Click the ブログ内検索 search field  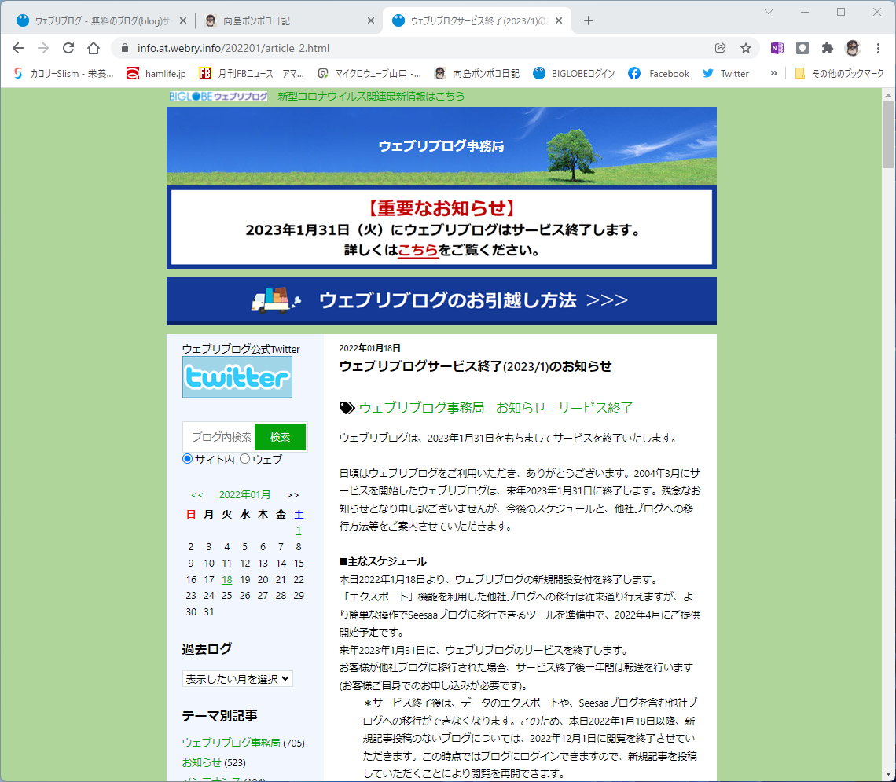tap(219, 437)
